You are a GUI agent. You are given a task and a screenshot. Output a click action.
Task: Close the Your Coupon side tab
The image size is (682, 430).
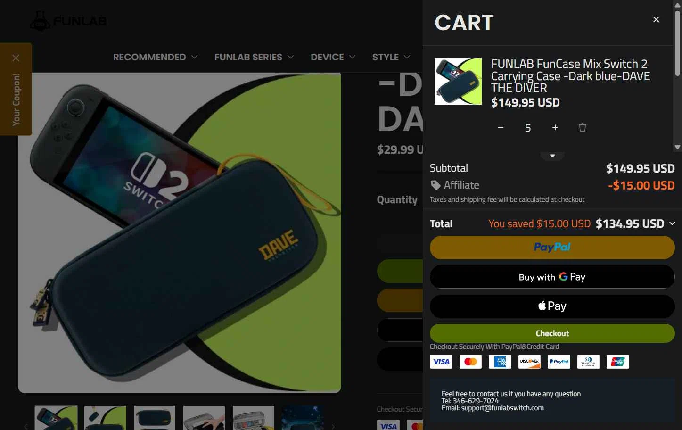click(x=16, y=58)
